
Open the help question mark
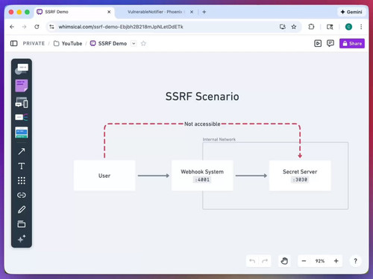[x=355, y=261]
